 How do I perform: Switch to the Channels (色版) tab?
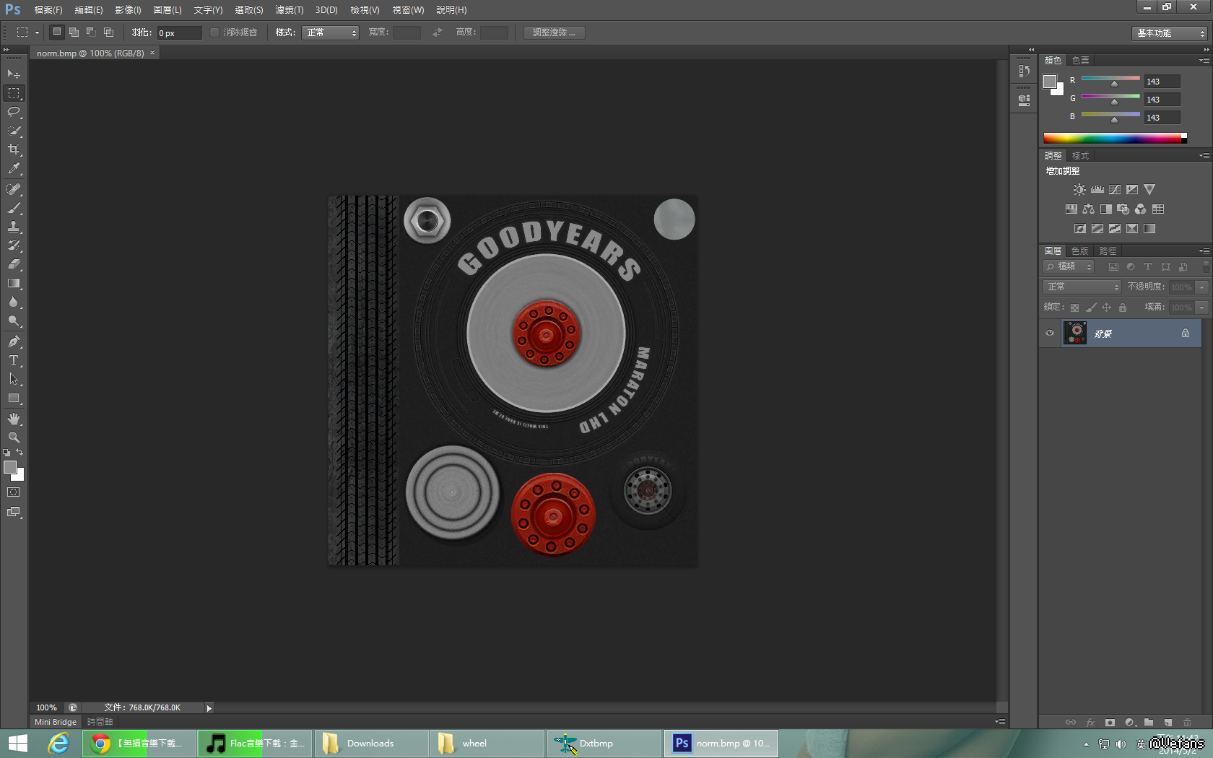pos(1079,251)
